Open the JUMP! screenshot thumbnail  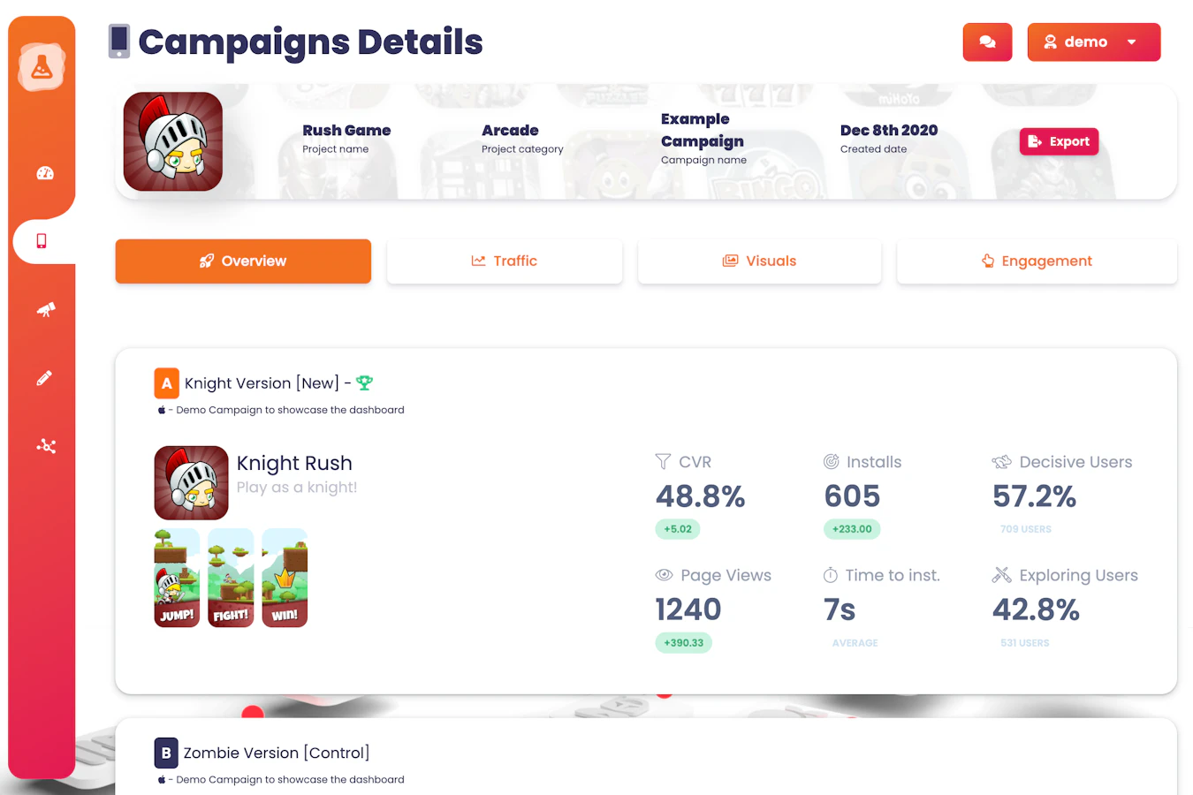[177, 578]
